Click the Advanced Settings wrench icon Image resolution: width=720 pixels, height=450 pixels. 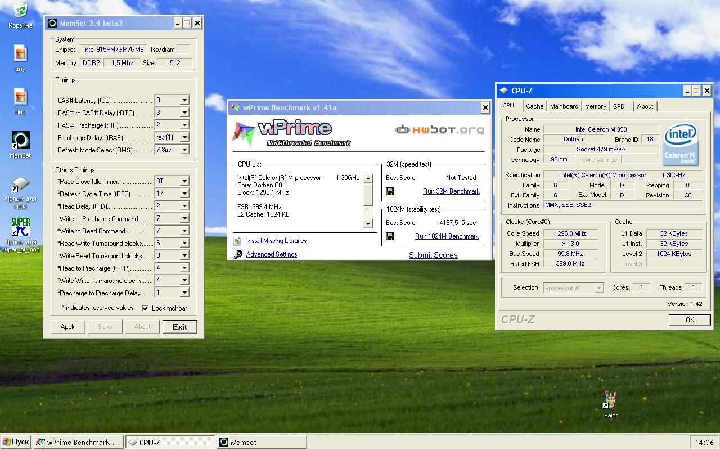pyautogui.click(x=237, y=254)
